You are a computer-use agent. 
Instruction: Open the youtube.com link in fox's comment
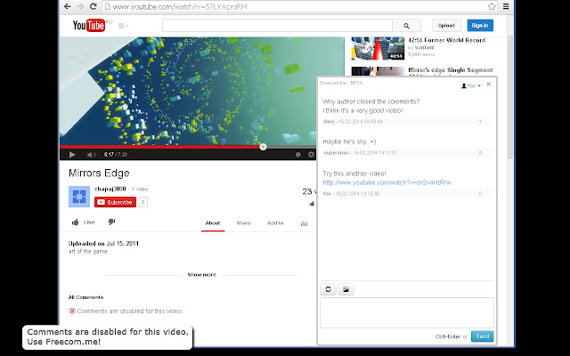(x=387, y=182)
